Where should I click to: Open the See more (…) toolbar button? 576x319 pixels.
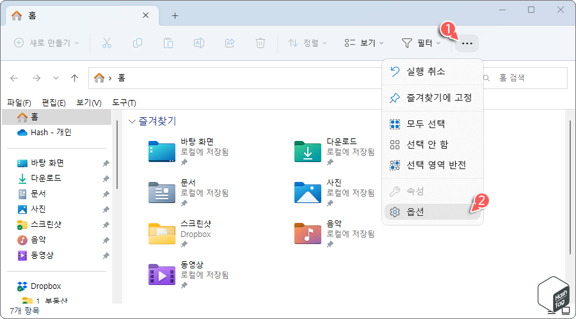pos(467,44)
